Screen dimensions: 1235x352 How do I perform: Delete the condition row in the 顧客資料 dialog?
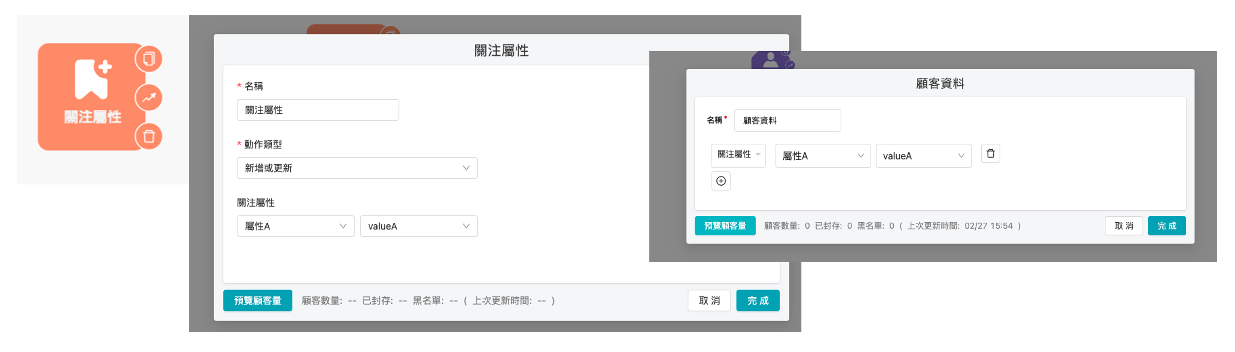[990, 154]
